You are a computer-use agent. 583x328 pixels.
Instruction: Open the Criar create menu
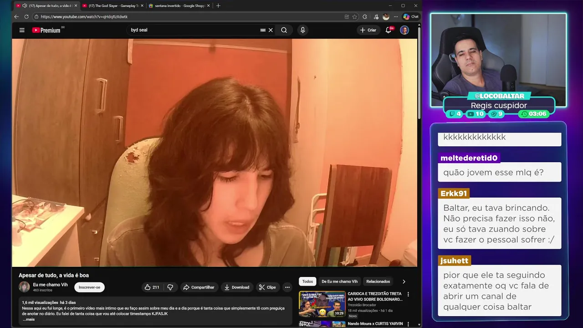click(x=368, y=30)
